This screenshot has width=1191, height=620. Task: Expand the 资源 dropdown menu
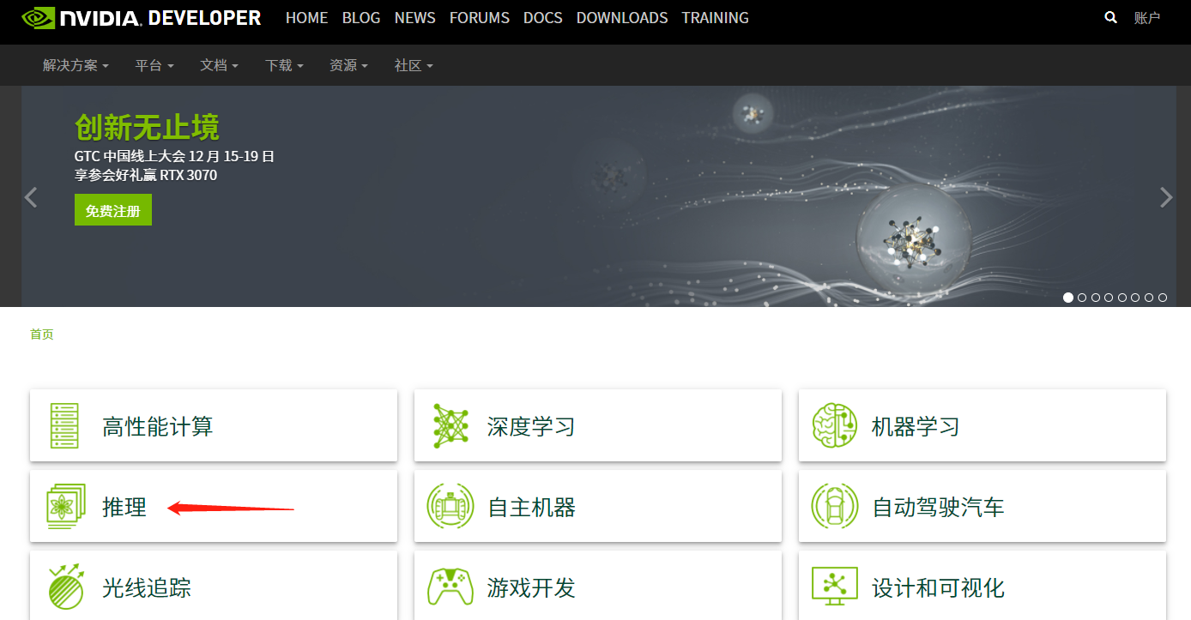(348, 65)
